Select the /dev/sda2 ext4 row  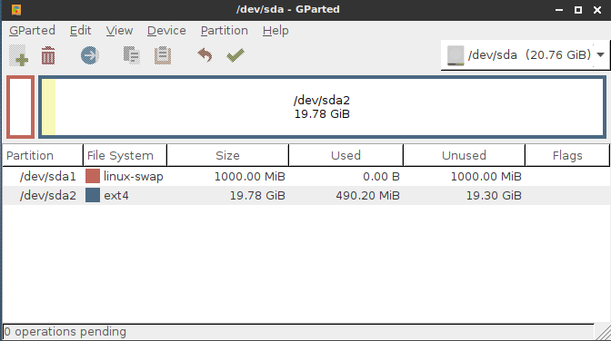[x=305, y=196]
